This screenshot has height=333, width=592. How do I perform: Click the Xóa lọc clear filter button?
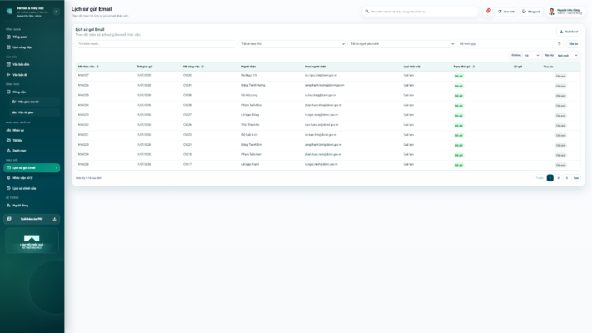click(x=573, y=44)
